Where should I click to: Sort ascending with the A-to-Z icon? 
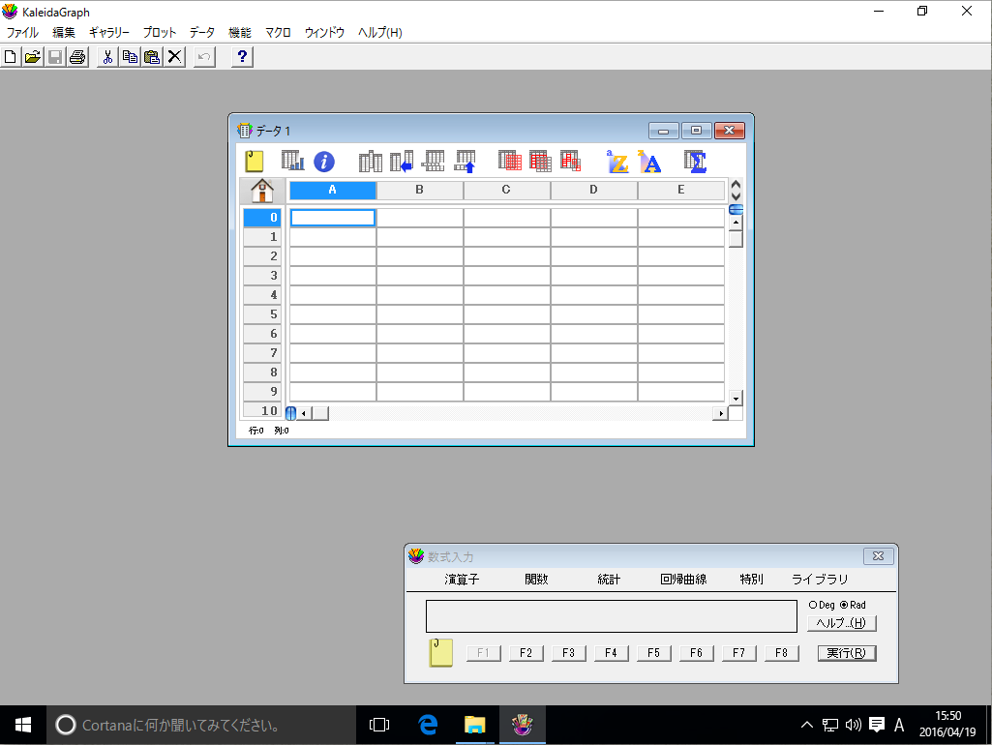(x=617, y=162)
